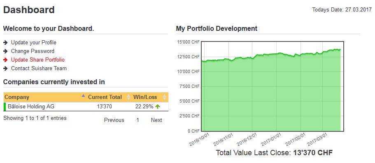Click the sort arrows in the Win/Loss header
The image size is (375, 163).
point(164,97)
